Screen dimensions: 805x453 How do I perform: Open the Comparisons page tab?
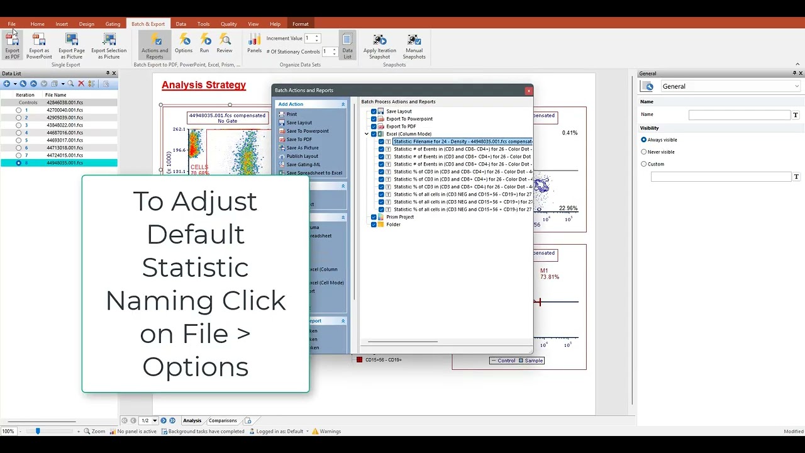point(223,420)
